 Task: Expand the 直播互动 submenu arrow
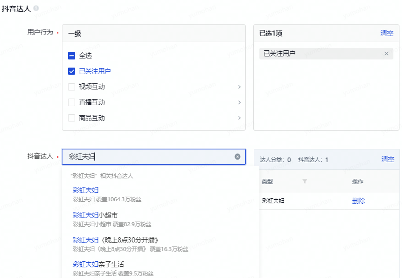coord(239,103)
